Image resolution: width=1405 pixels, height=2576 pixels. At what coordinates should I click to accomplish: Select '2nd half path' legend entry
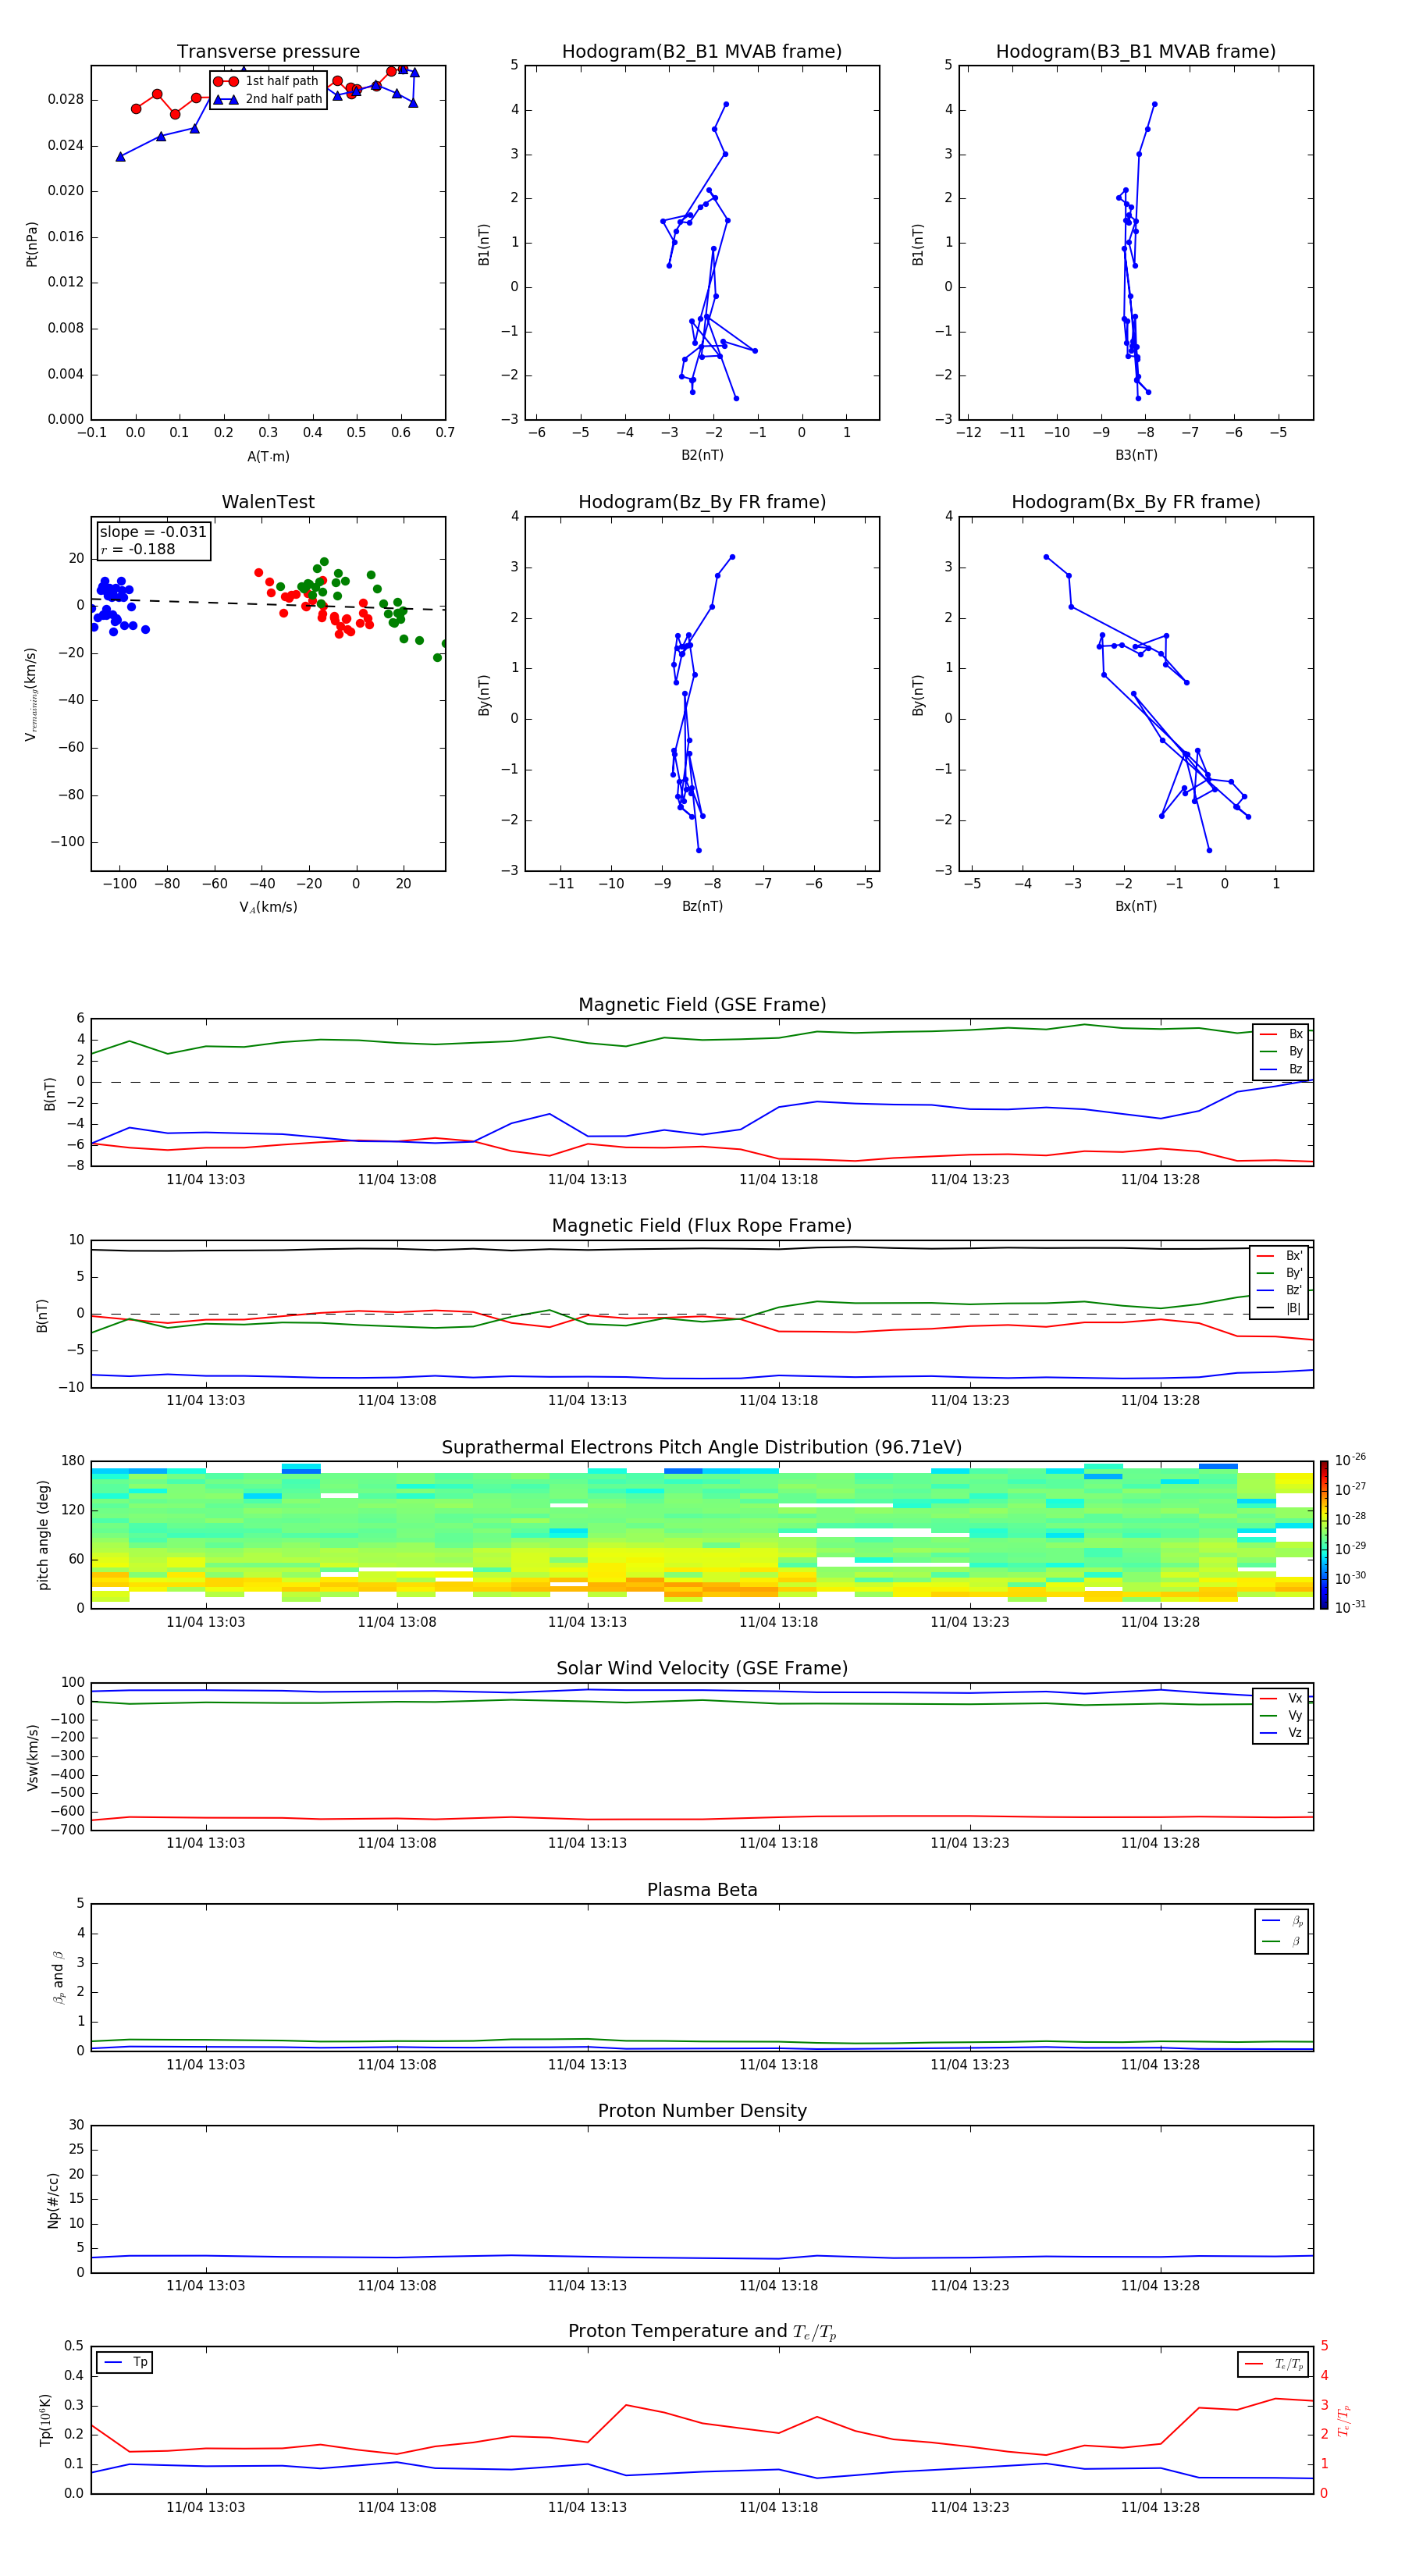coord(268,99)
